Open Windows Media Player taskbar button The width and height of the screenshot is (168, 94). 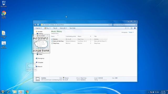coord(21,92)
